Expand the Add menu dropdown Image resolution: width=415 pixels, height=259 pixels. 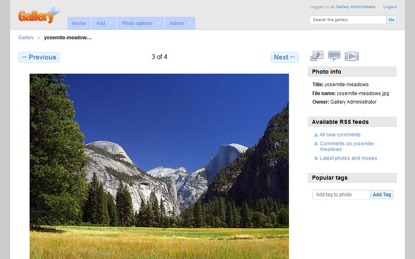pyautogui.click(x=104, y=23)
